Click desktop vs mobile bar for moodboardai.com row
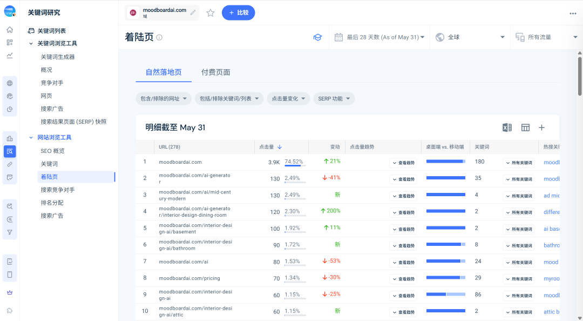 (x=446, y=161)
